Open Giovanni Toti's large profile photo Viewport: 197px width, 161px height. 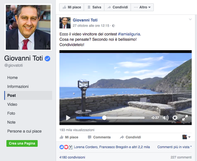click(28, 27)
